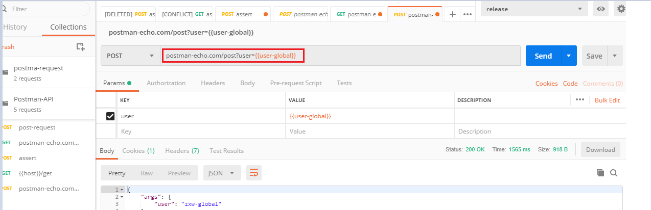This screenshot has height=210, width=651.
Task: Open the Code link
Action: click(x=570, y=84)
